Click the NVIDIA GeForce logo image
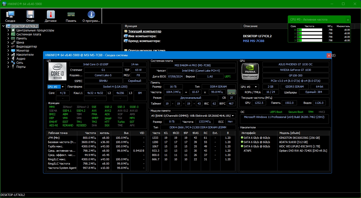The image size is (361, 198). point(250,72)
